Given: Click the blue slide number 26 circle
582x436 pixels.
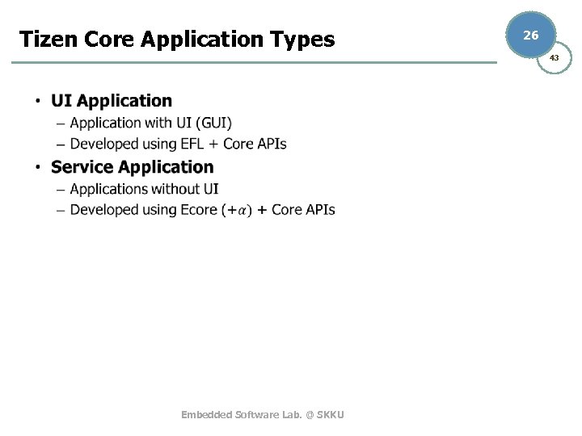Looking at the screenshot, I should point(531,35).
